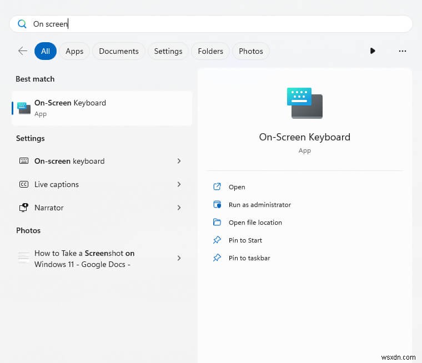Go back with the left arrow
This screenshot has height=363, width=422.
[x=23, y=51]
